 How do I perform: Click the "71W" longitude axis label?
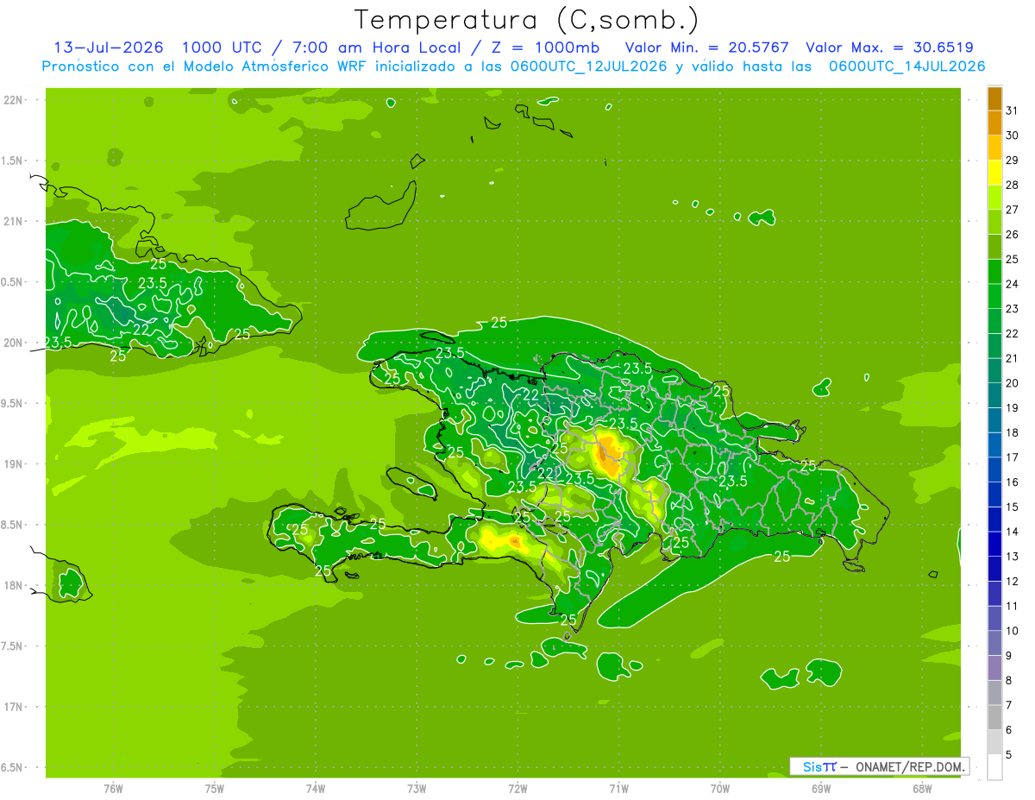click(618, 788)
